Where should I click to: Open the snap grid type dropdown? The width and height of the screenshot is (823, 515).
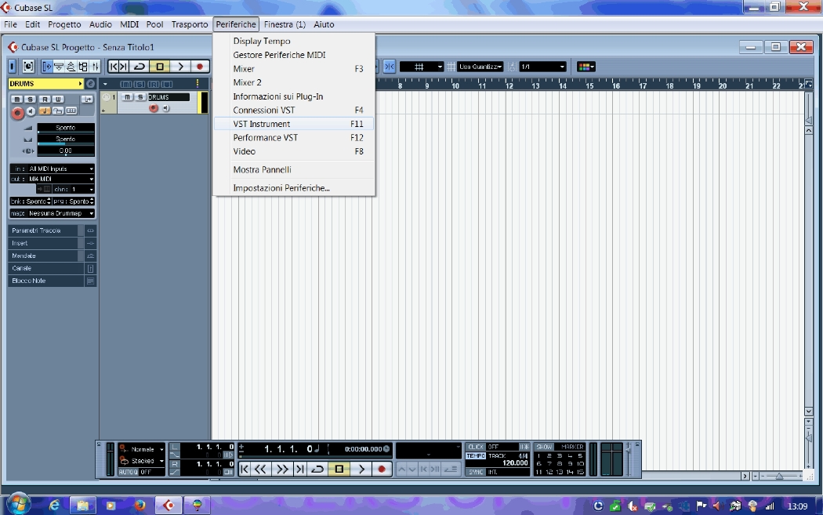pyautogui.click(x=422, y=67)
